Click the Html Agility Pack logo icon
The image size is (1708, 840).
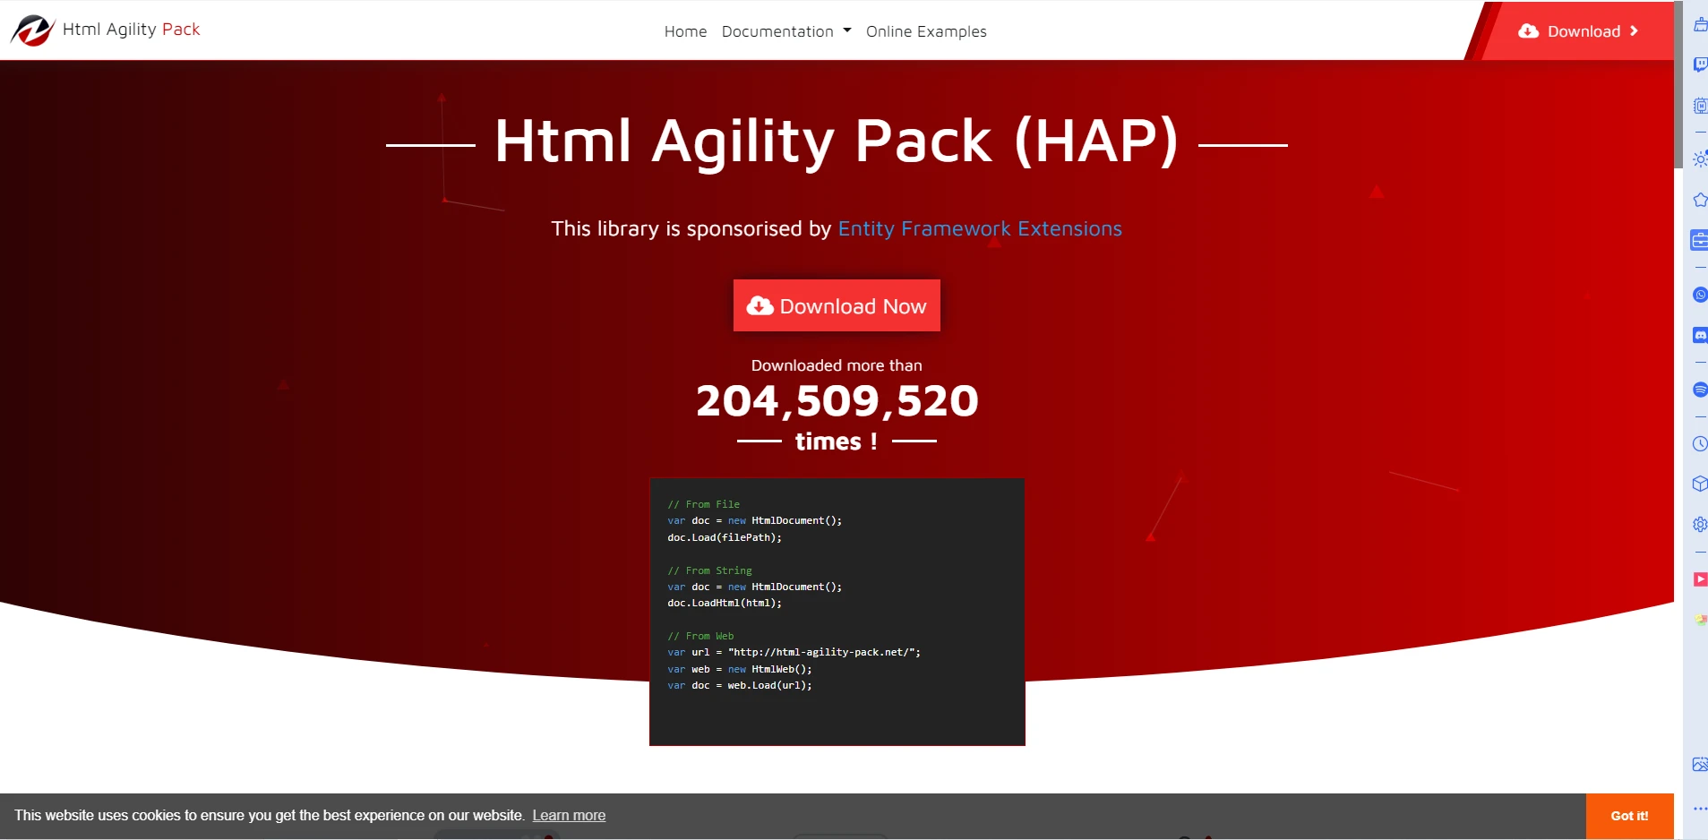pyautogui.click(x=33, y=30)
